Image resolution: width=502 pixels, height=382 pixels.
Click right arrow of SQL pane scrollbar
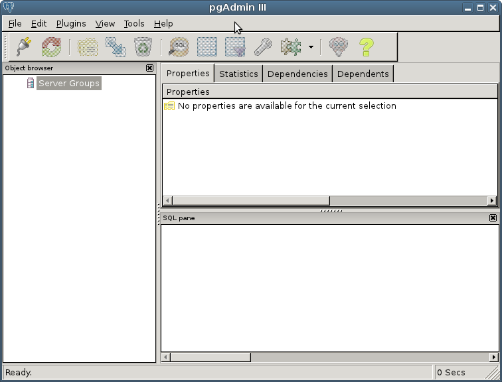493,357
